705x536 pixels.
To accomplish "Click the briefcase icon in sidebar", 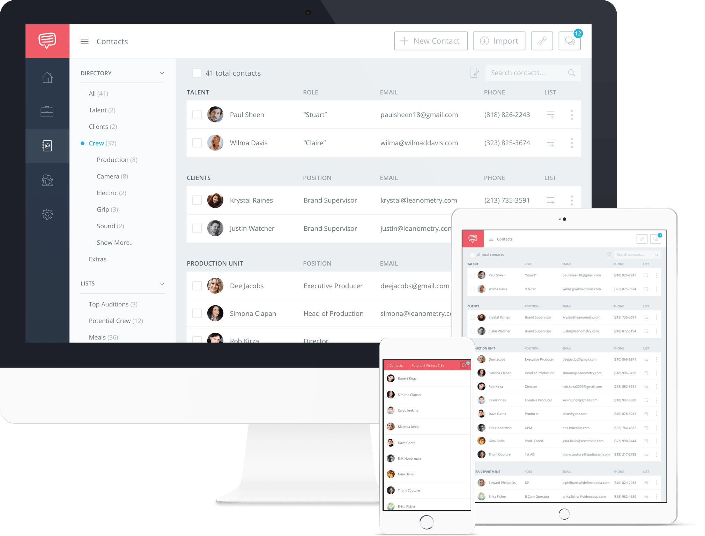I will [47, 111].
